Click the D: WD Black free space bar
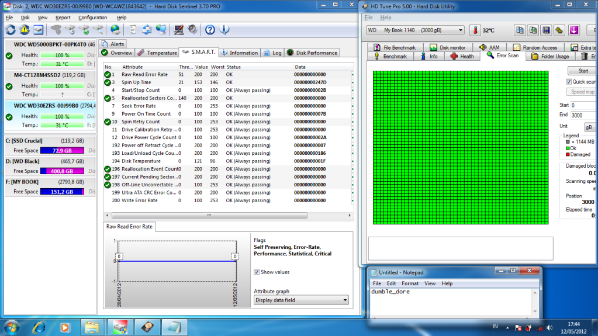 pyautogui.click(x=62, y=171)
